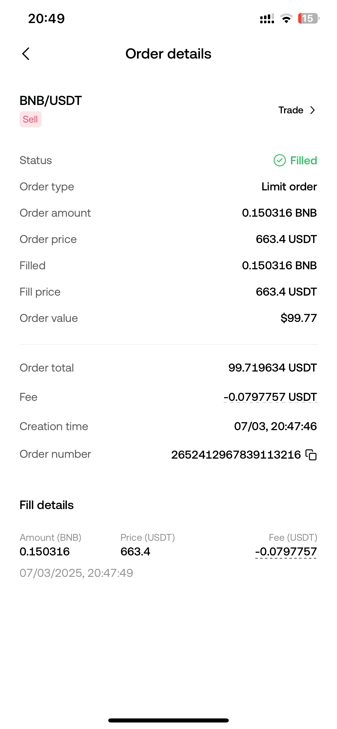
Task: Tap the cellular signal icon
Action: [x=267, y=19]
